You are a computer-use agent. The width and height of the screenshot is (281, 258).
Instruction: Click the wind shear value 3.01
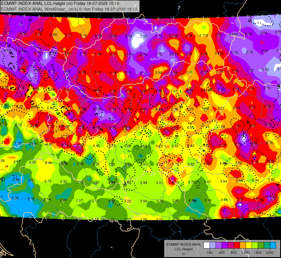tap(159, 183)
